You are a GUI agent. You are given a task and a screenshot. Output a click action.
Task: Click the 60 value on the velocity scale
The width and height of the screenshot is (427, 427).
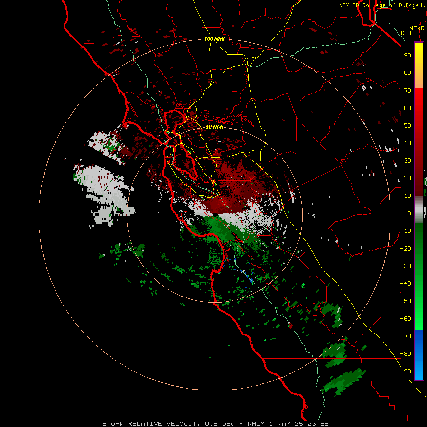pyautogui.click(x=408, y=108)
